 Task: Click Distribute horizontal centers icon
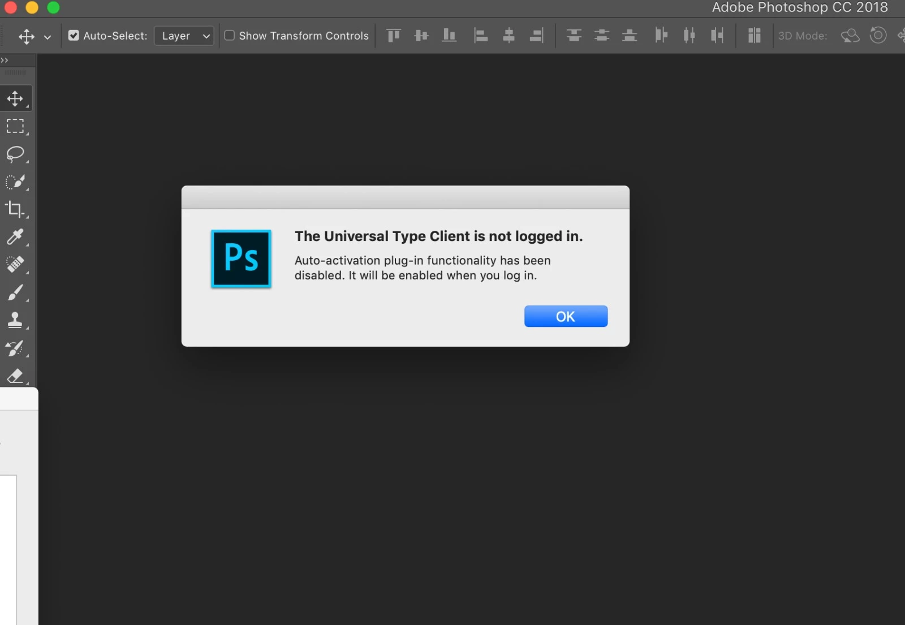689,36
